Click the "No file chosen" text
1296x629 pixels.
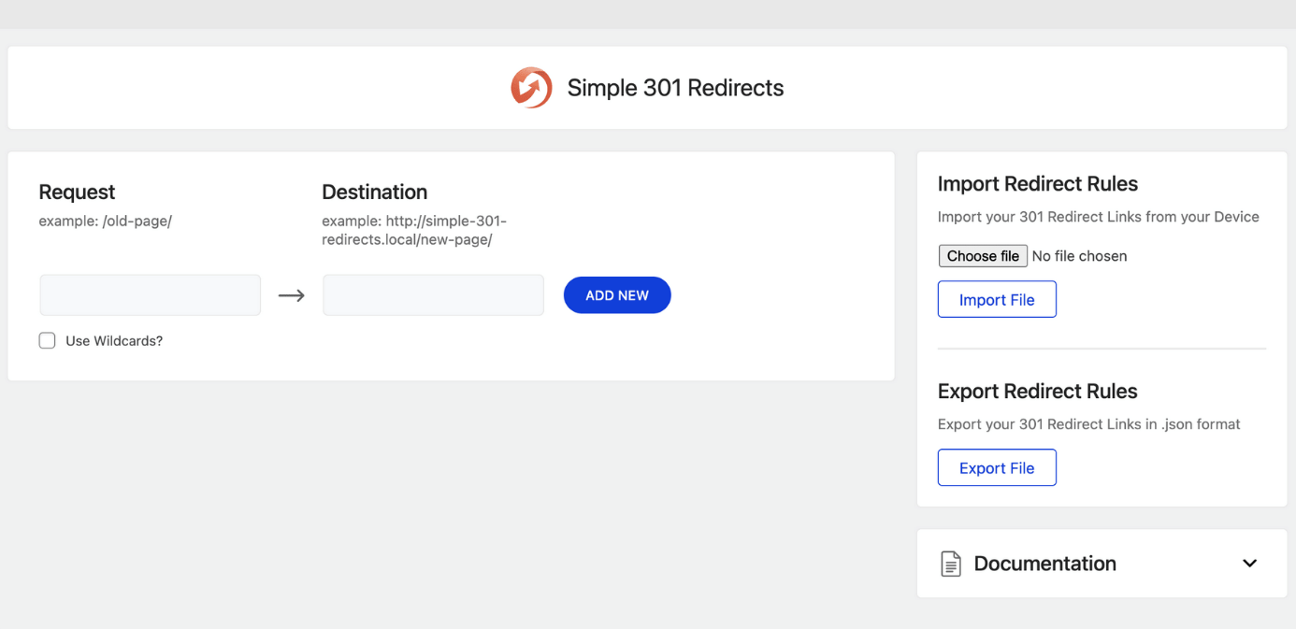tap(1079, 256)
